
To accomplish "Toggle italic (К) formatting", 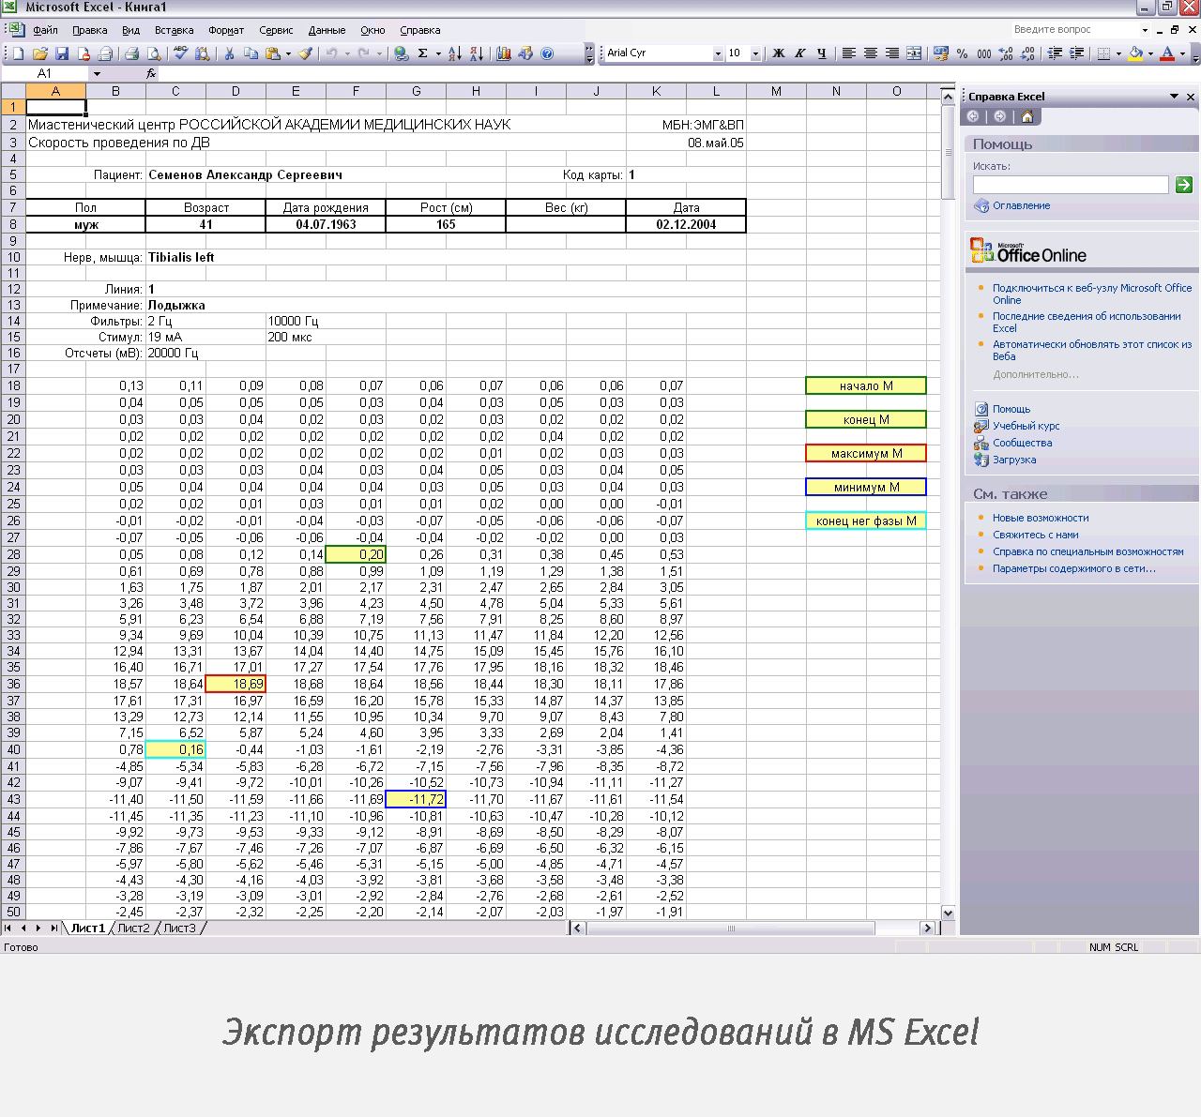I will pyautogui.click(x=800, y=53).
